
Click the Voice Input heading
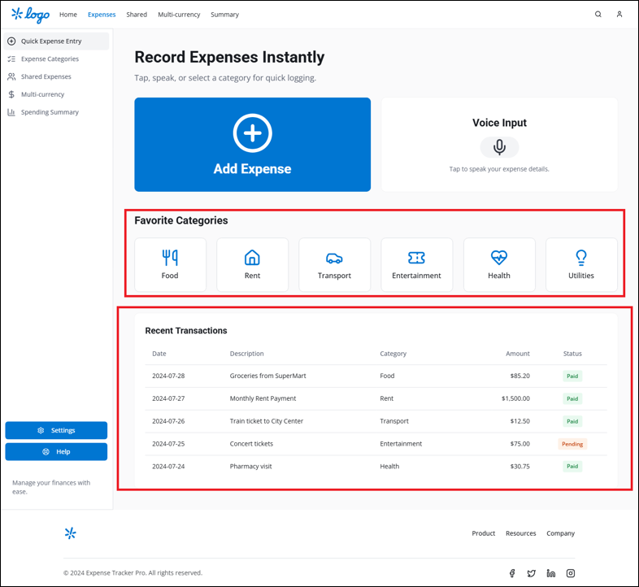pyautogui.click(x=499, y=123)
